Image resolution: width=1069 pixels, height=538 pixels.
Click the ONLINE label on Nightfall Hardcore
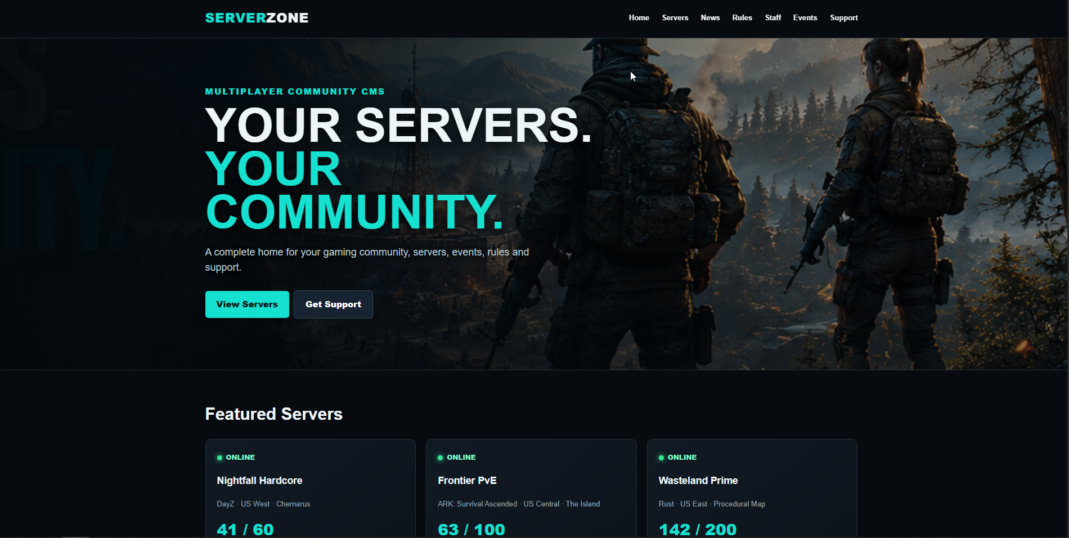click(x=240, y=458)
